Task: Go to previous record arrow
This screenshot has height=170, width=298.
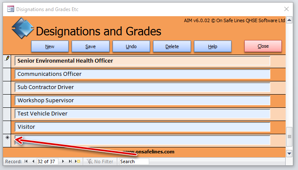Action: tap(33, 161)
